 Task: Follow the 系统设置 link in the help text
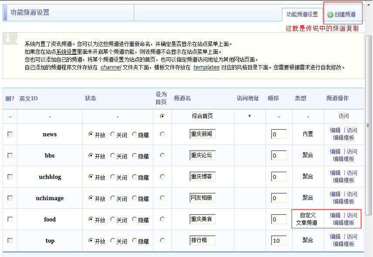(66, 52)
